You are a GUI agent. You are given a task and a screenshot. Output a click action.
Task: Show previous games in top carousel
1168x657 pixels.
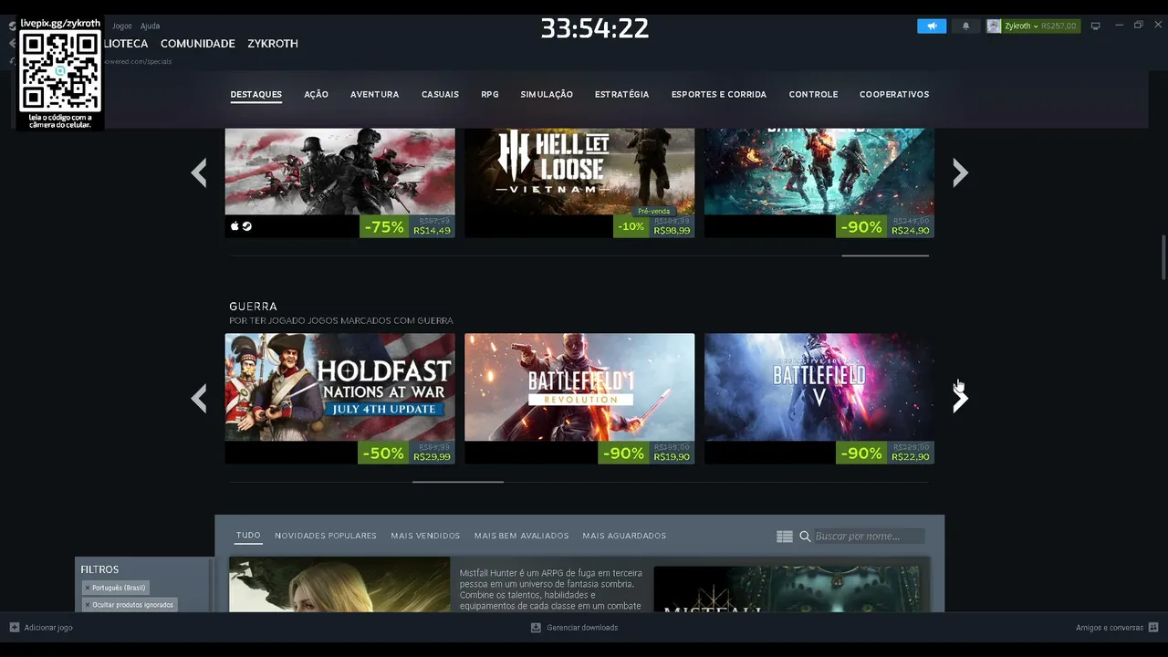[x=199, y=172]
